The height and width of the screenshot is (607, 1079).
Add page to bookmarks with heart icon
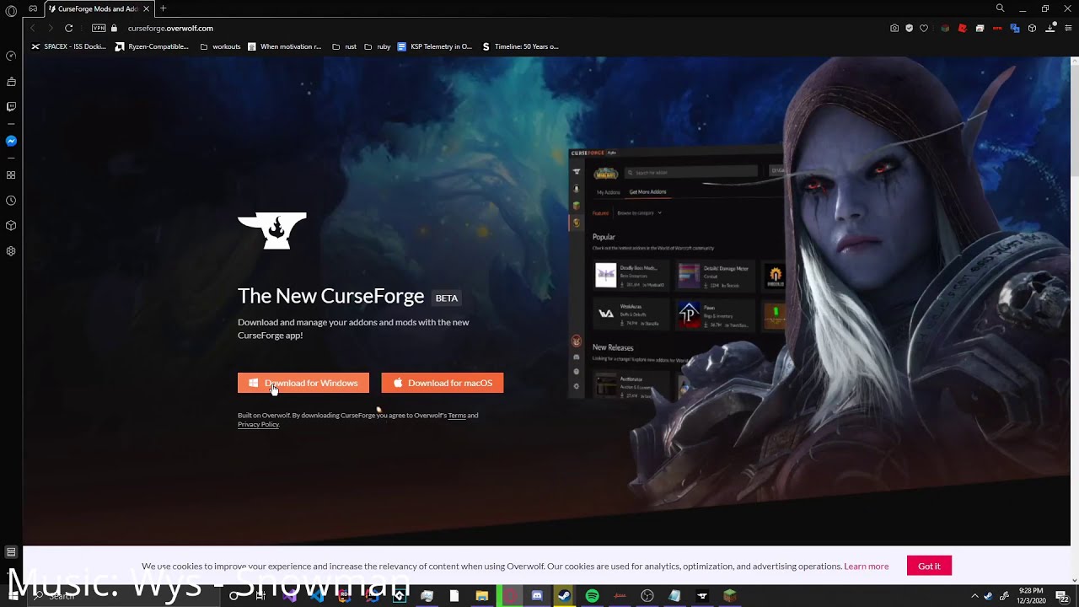[x=924, y=28]
